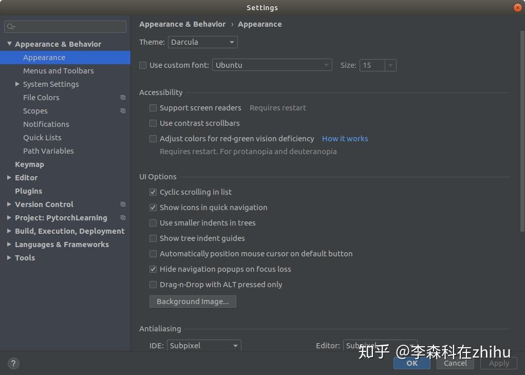Confirm settings with the OK button
Viewport: 525px width, 375px height.
point(412,363)
